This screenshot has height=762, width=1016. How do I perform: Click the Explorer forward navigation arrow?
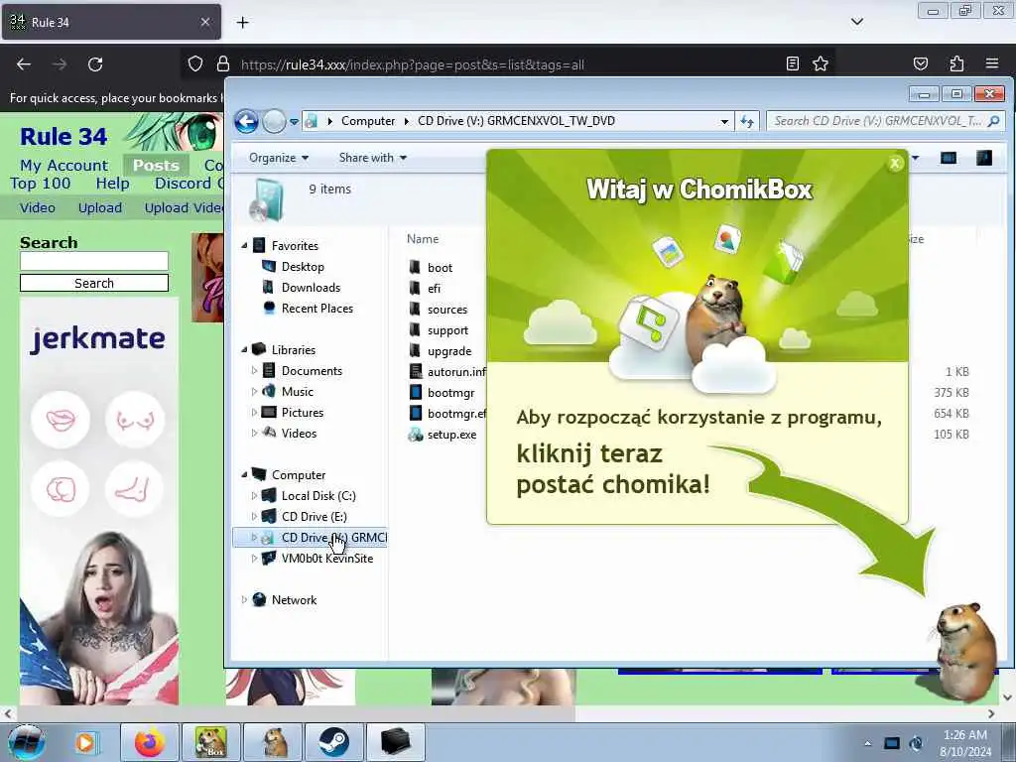(x=274, y=121)
